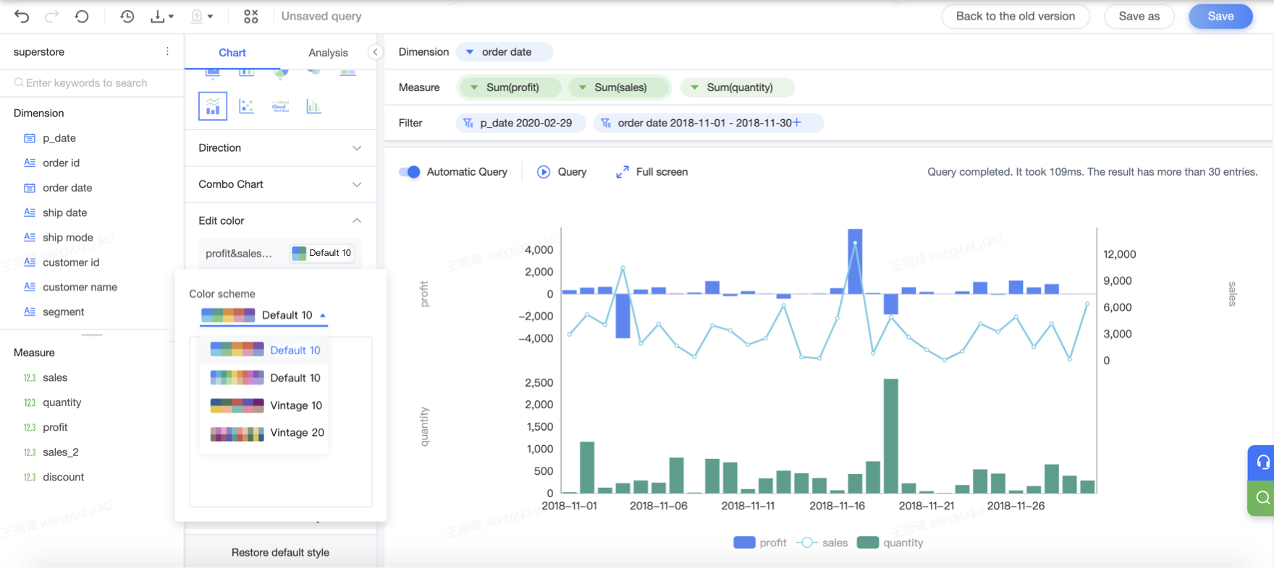
Task: Click the Full screen label
Action: coord(662,172)
